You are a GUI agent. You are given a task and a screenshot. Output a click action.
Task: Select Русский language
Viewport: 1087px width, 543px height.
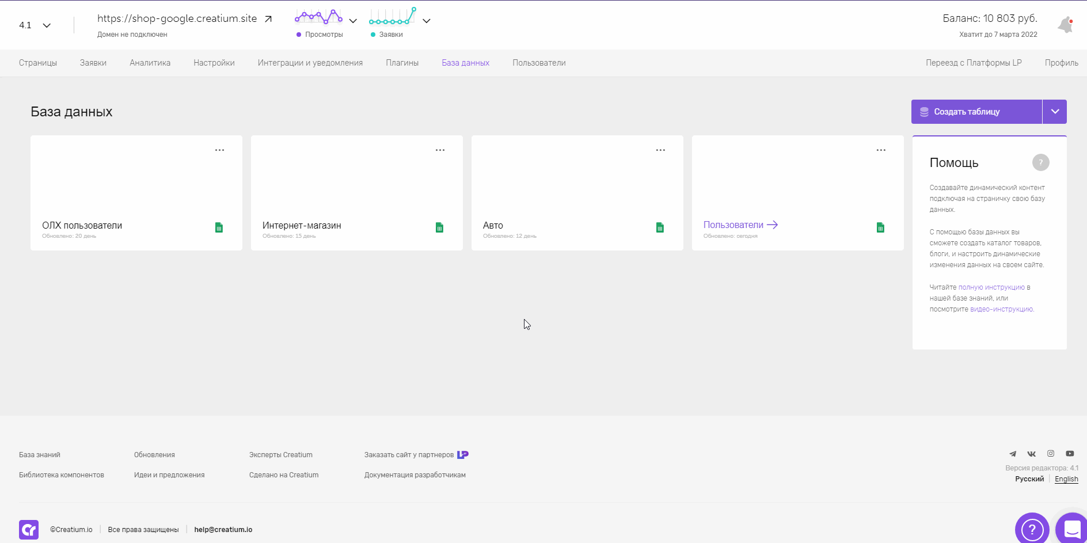tap(1029, 479)
